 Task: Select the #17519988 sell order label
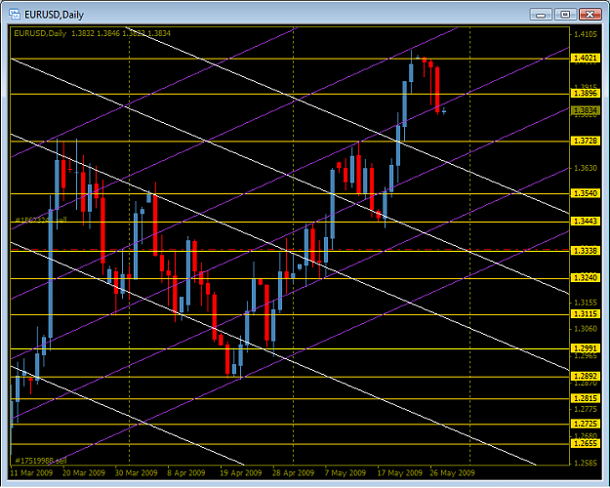pos(40,461)
